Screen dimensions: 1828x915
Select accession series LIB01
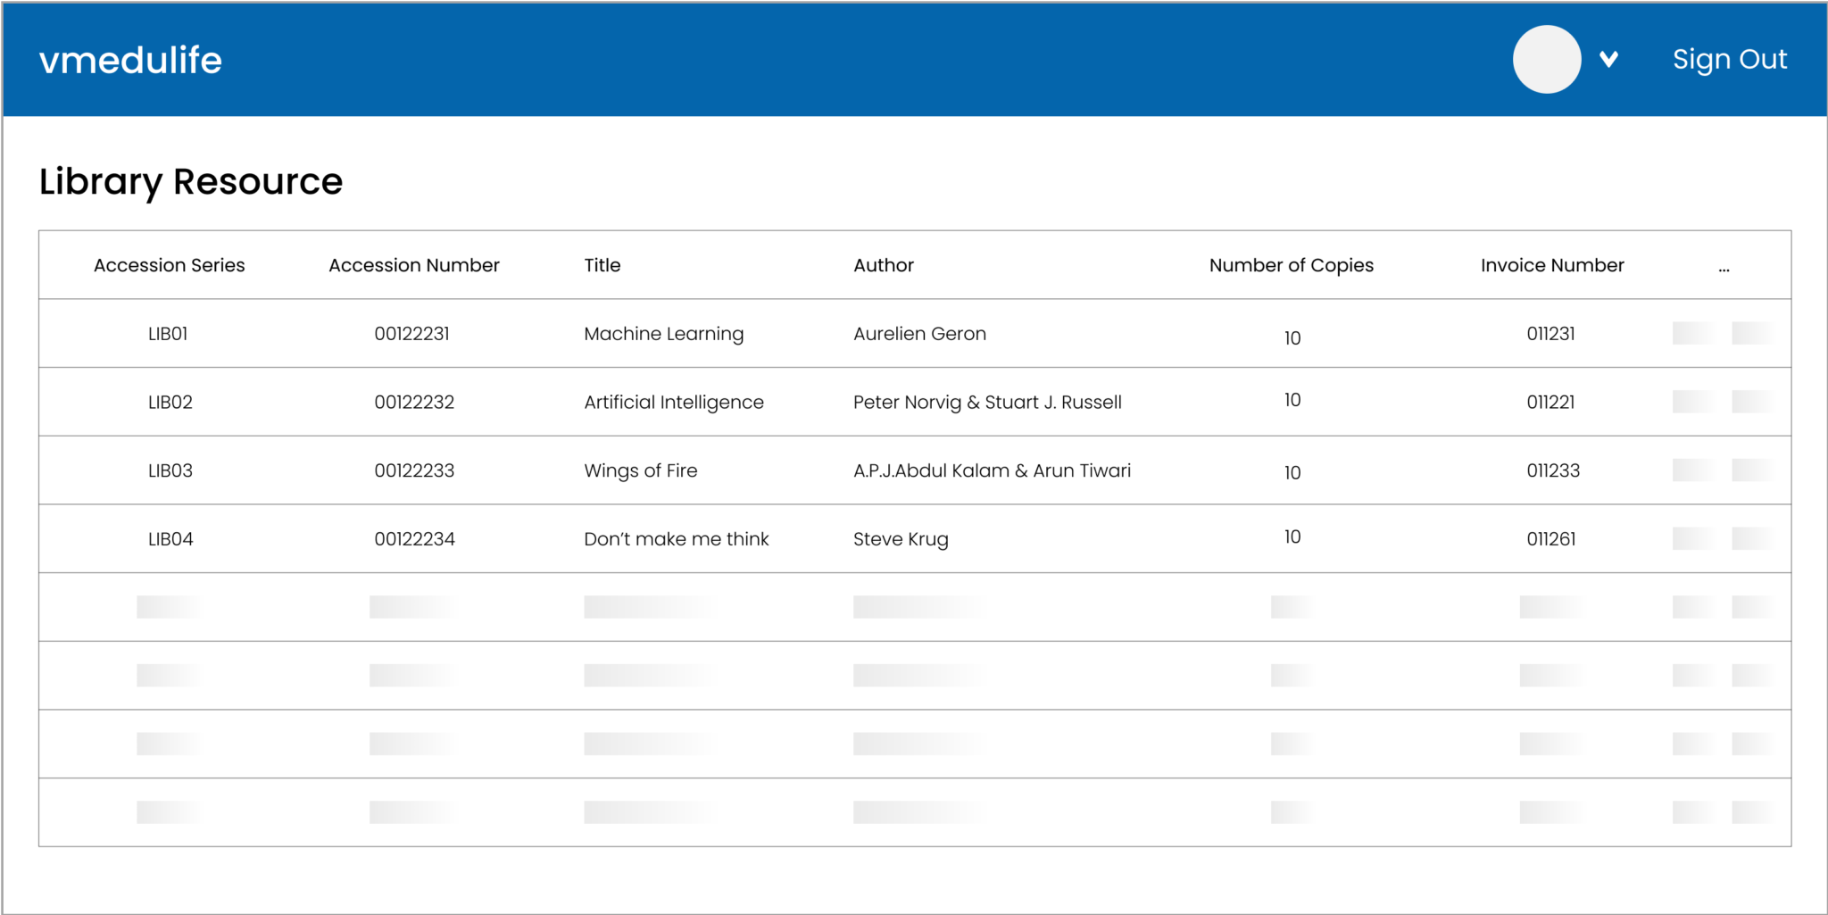click(168, 334)
